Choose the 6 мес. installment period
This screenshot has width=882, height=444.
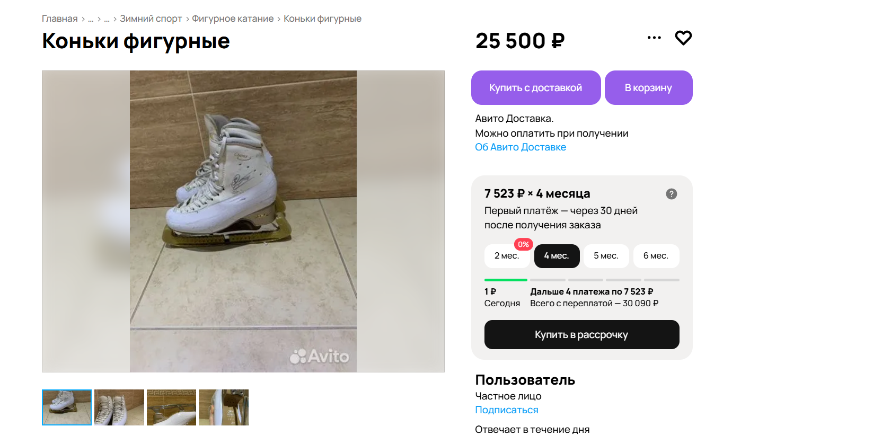656,256
